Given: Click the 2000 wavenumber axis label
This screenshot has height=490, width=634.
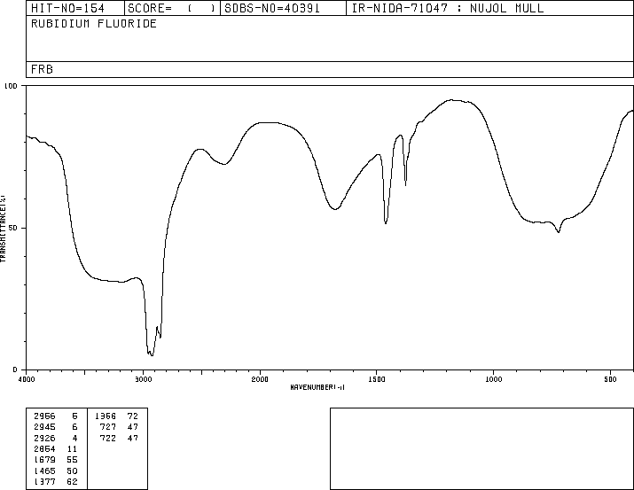Looking at the screenshot, I should pyautogui.click(x=260, y=379).
